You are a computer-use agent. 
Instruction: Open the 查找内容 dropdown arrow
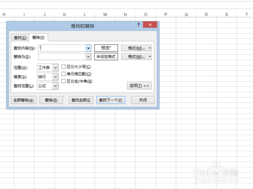pyautogui.click(x=89, y=48)
